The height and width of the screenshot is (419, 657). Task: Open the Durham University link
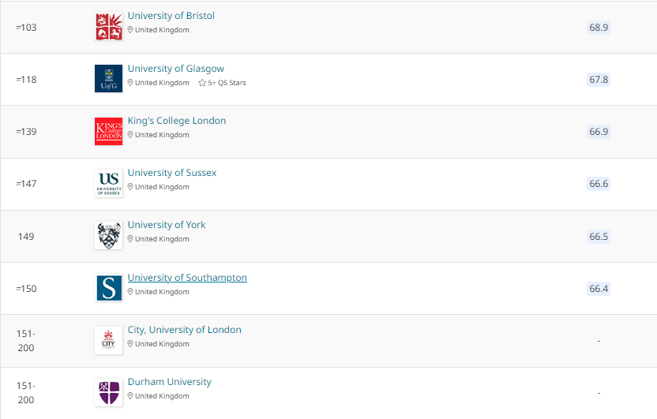coord(169,382)
